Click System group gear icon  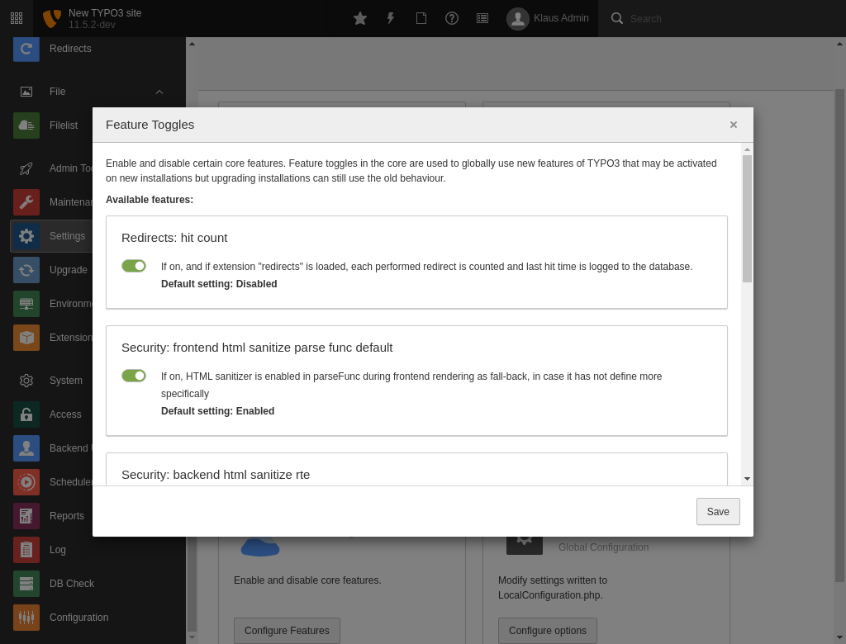[26, 381]
